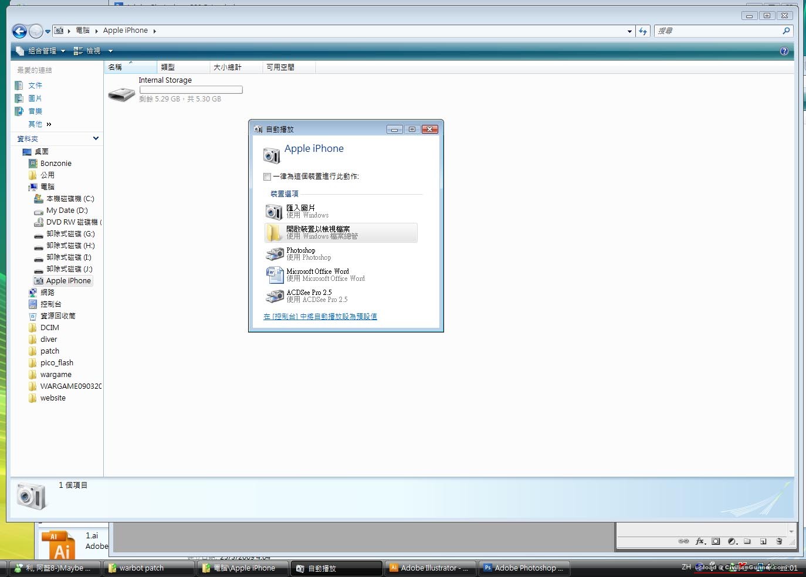The image size is (806, 577).
Task: Click the Import Pictures camera icon
Action: coord(274,212)
